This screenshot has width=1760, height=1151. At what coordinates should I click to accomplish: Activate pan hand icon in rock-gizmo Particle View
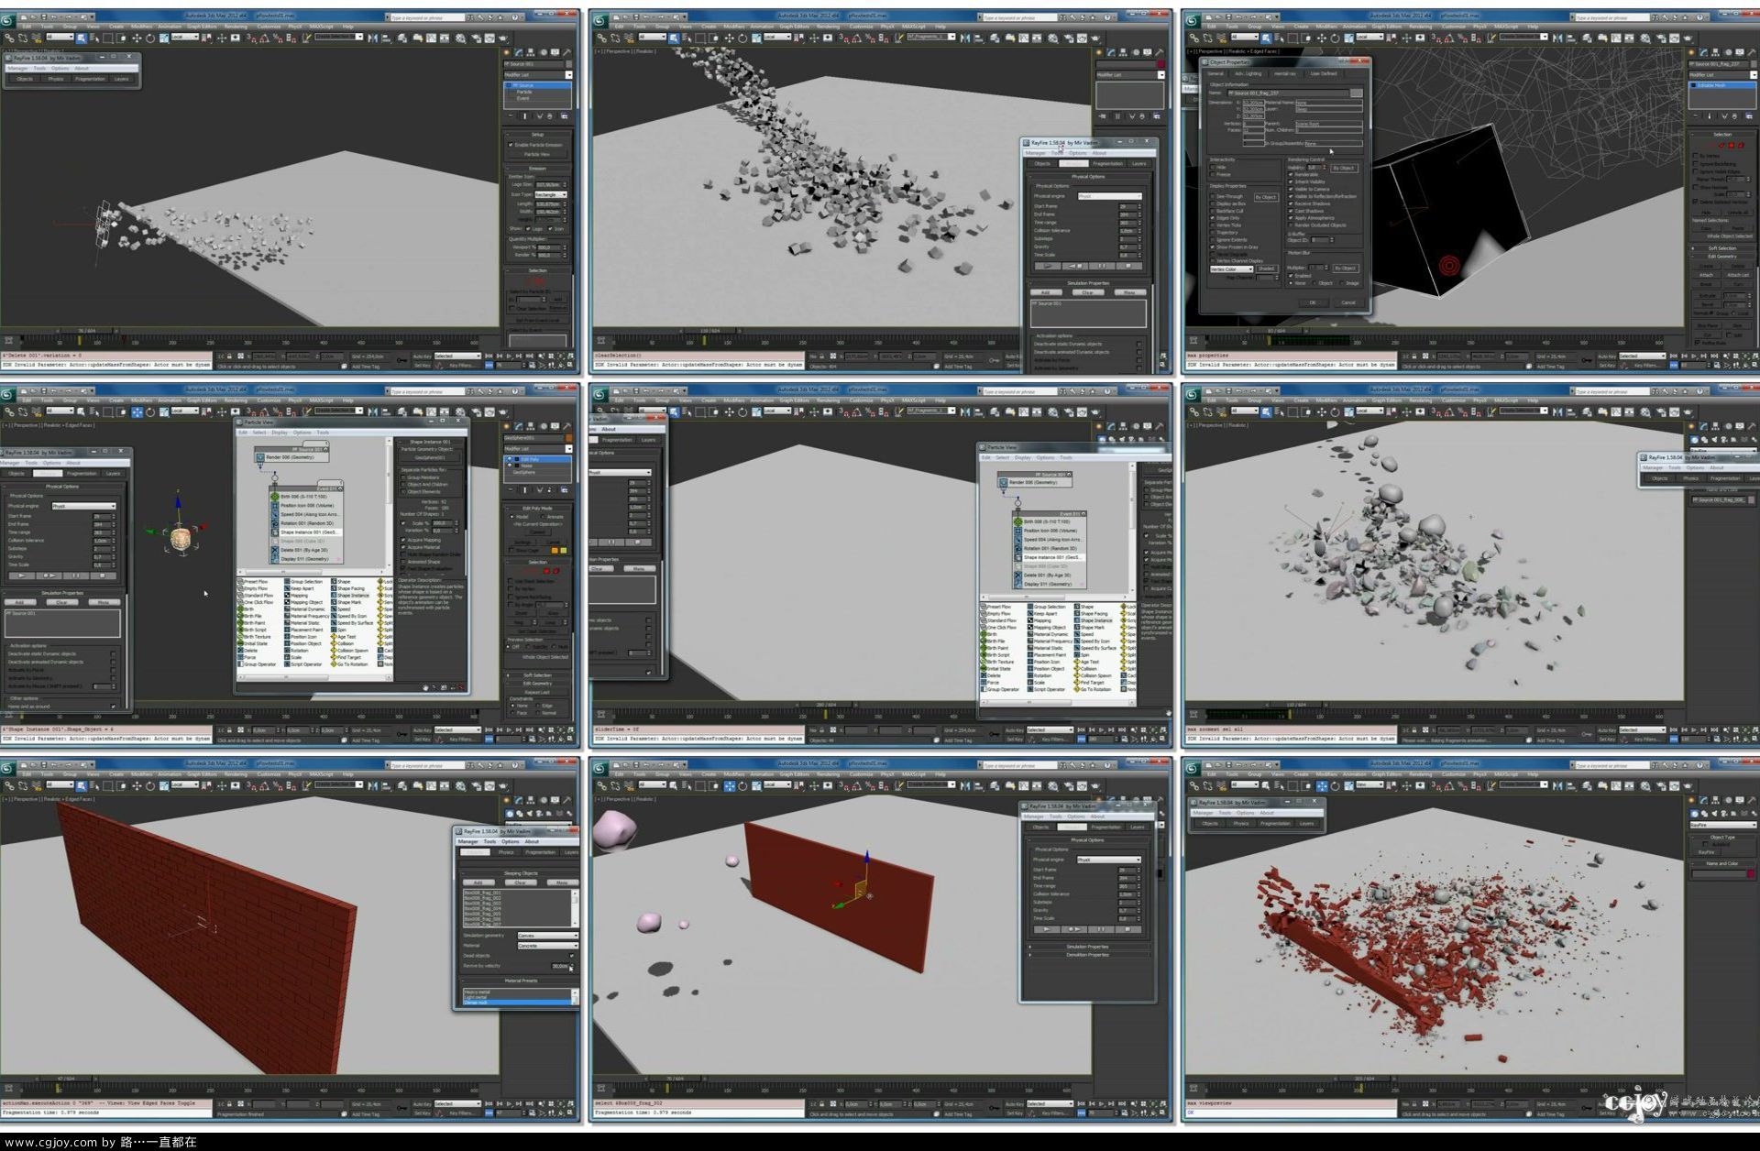pos(425,687)
